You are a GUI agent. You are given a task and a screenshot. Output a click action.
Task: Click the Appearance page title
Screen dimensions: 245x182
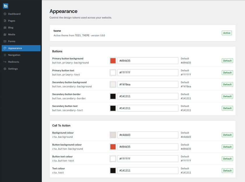(64, 11)
